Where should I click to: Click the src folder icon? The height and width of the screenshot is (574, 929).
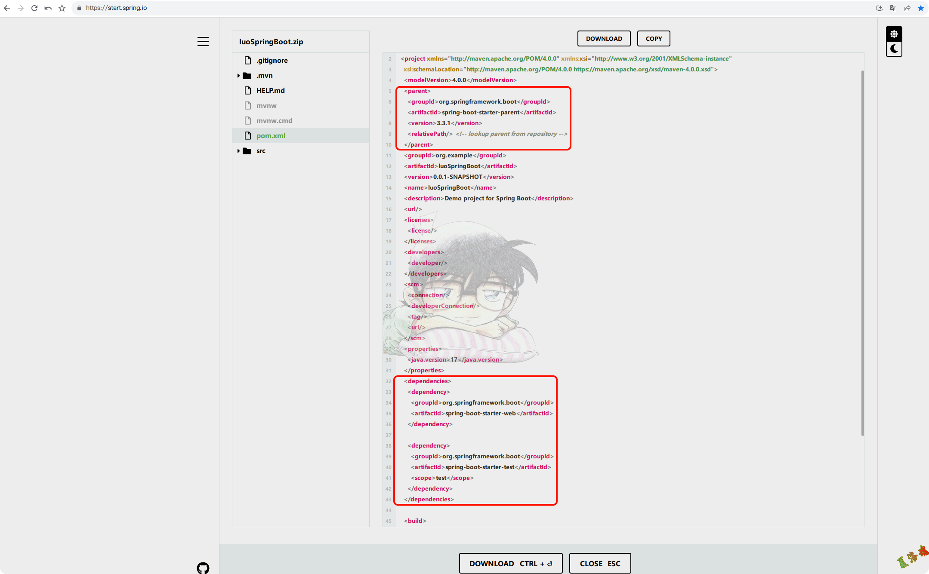click(247, 151)
